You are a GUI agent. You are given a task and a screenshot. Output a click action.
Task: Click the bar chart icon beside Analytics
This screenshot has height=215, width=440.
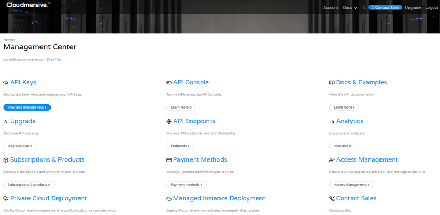[332, 121]
